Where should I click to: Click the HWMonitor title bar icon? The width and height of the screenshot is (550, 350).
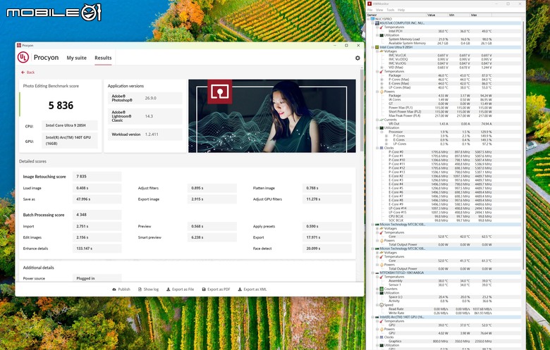point(369,4)
